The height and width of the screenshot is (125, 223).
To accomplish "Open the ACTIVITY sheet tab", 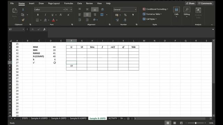I will pyautogui.click(x=113, y=118).
